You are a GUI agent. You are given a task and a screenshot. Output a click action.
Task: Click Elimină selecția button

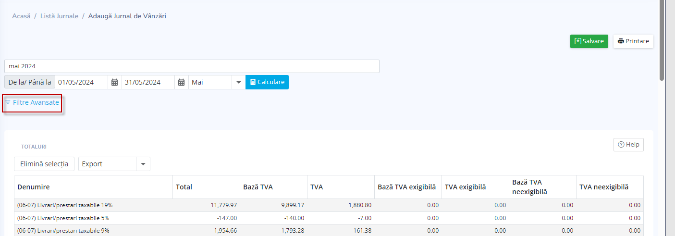point(44,164)
